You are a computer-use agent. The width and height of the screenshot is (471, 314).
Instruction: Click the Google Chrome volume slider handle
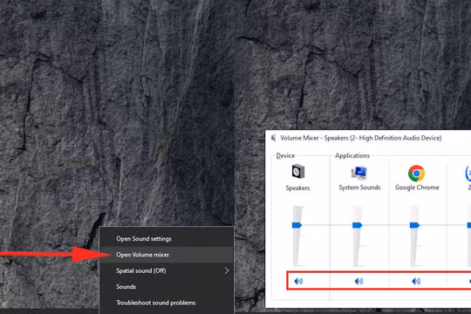(x=414, y=225)
